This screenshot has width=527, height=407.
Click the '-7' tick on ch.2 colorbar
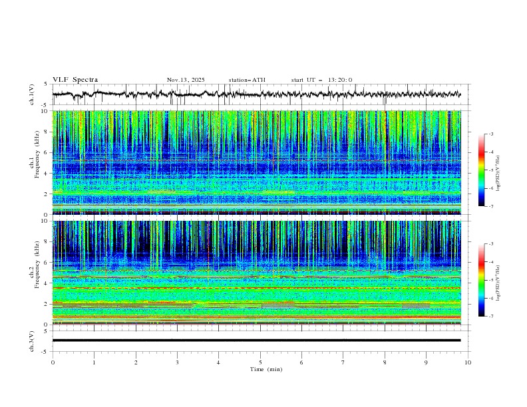point(490,316)
